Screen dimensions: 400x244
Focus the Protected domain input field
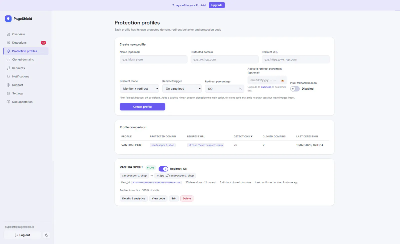click(x=224, y=59)
